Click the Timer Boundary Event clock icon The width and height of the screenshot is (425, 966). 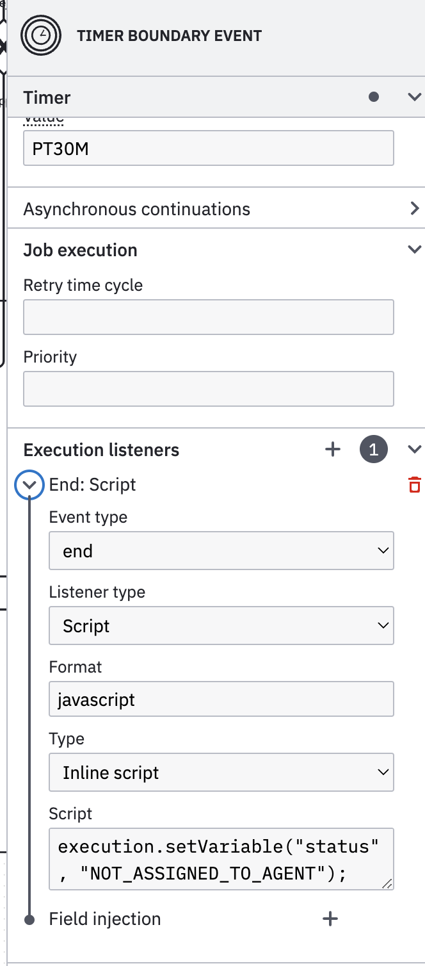click(41, 36)
